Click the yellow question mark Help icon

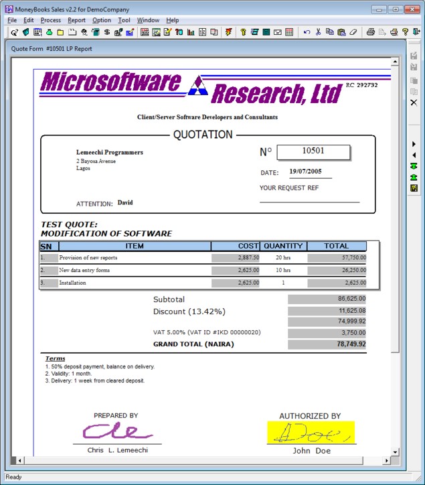405,32
